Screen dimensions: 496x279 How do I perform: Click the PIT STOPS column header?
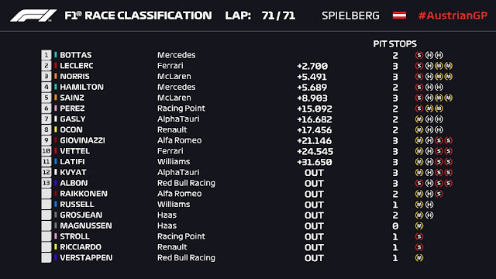point(394,43)
